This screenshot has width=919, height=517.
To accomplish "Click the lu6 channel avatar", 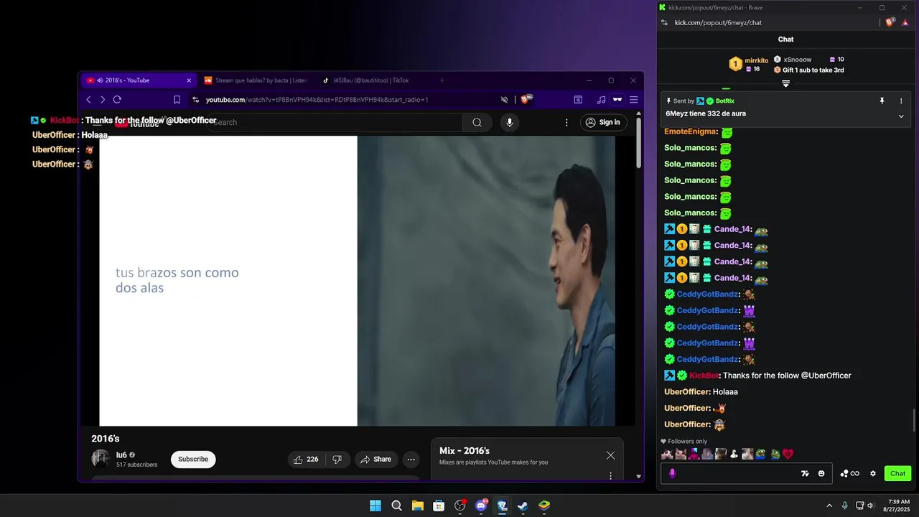I will tap(101, 459).
